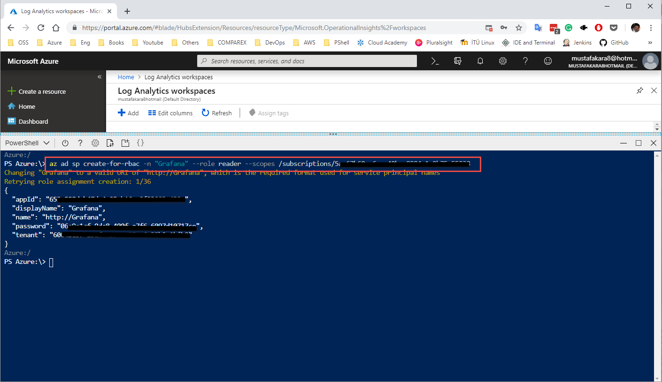Click the Cloud Shell terminal prompt cursor
The height and width of the screenshot is (382, 662).
point(51,262)
